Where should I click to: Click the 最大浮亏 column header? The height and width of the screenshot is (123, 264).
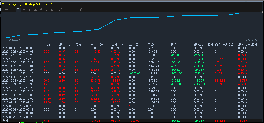tap(177, 44)
